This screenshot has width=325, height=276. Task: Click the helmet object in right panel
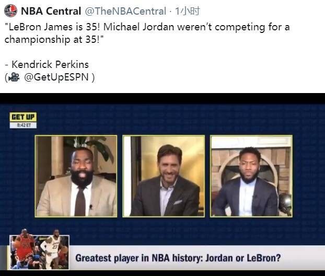pos(285,203)
